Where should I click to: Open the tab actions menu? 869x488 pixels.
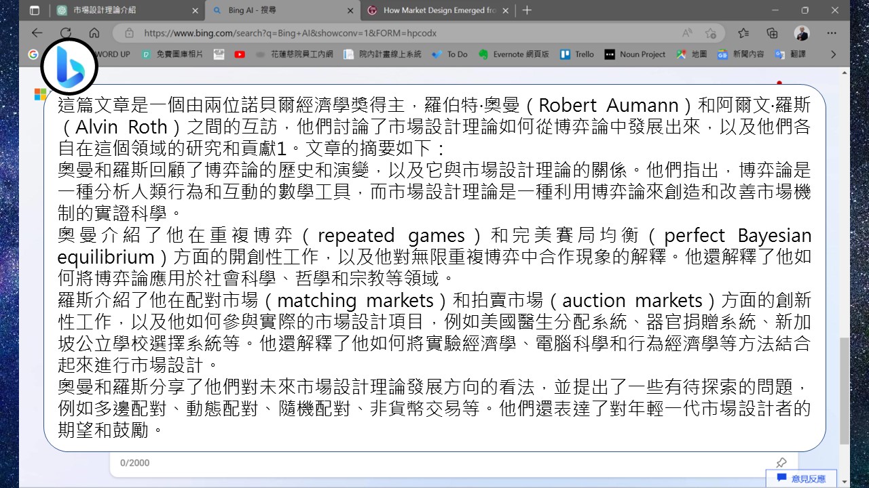(35, 10)
